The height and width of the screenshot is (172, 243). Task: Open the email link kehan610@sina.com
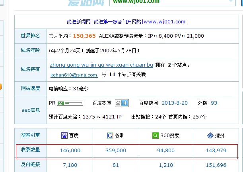tap(74, 75)
